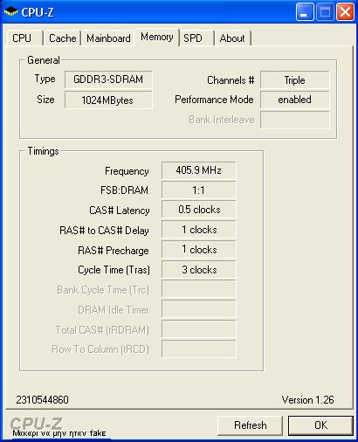
Task: Click the RAS# Precharge clocks value
Action: click(x=198, y=250)
